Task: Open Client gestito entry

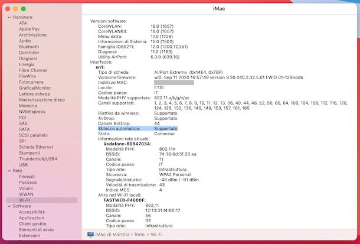Action: [33, 224]
